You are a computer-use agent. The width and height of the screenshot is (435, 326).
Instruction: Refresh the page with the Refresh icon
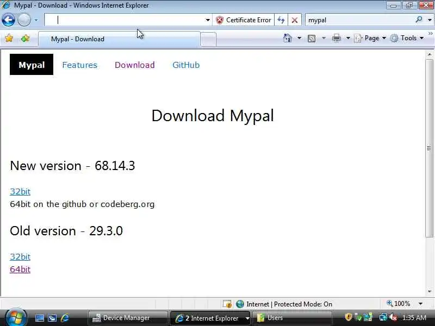pyautogui.click(x=281, y=20)
